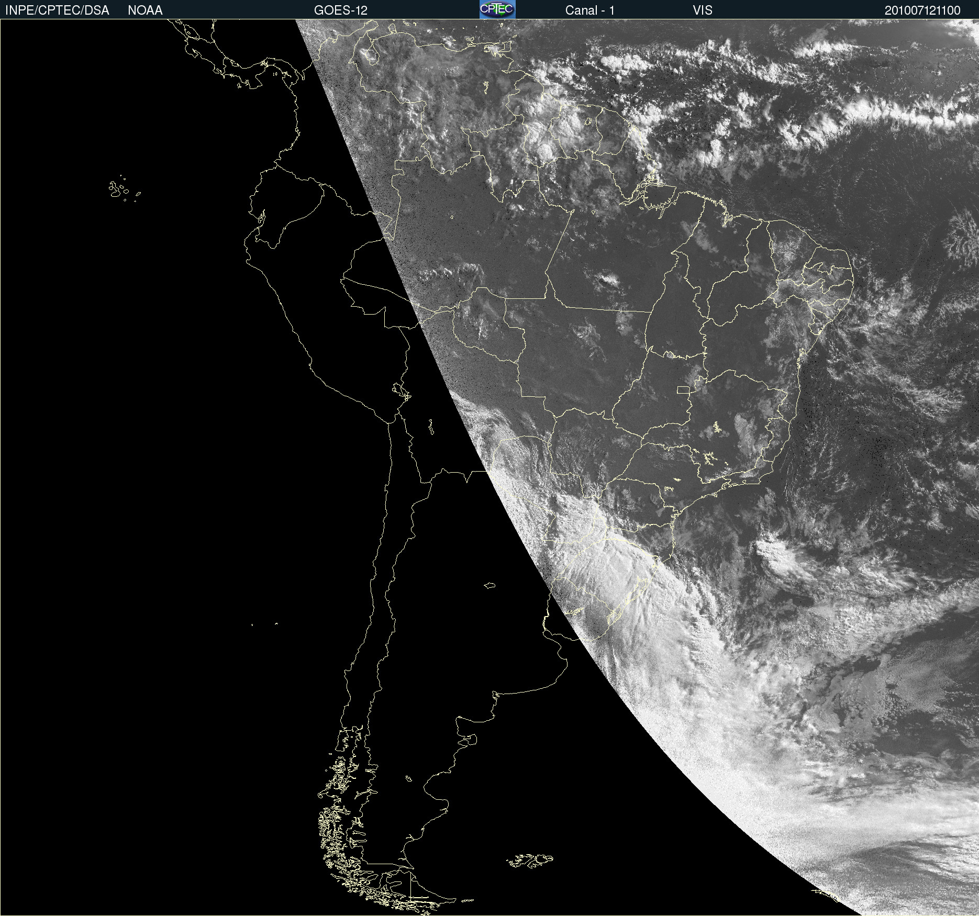Viewport: 979px width, 916px height.
Task: Select the NOAA label in header
Action: 145,10
